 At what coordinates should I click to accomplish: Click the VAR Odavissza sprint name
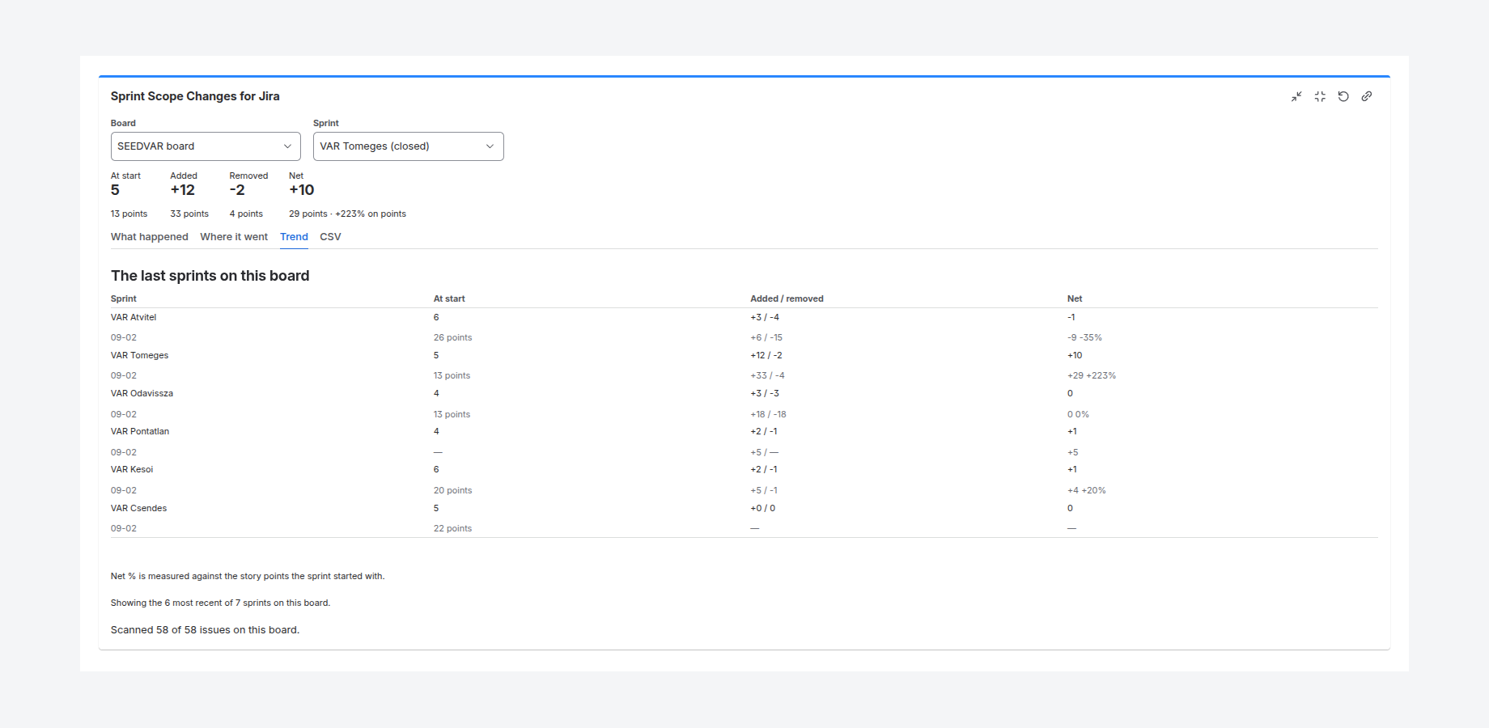(142, 393)
